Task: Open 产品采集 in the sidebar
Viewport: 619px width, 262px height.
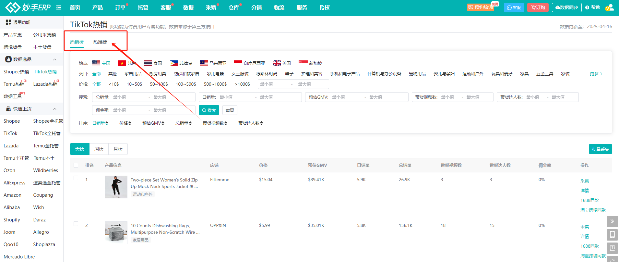Action: pos(13,35)
